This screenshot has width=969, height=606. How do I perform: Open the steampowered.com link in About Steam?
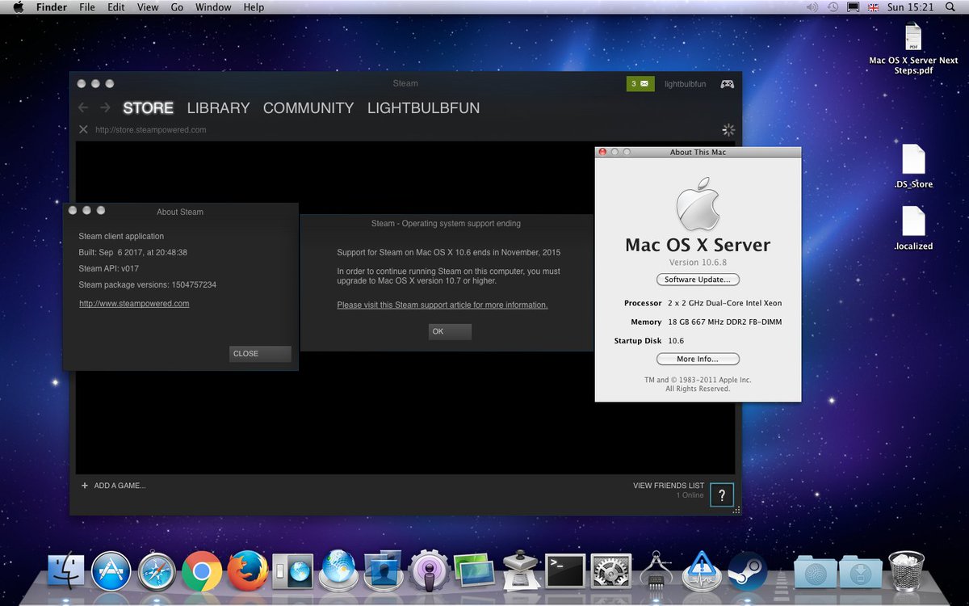click(x=134, y=303)
